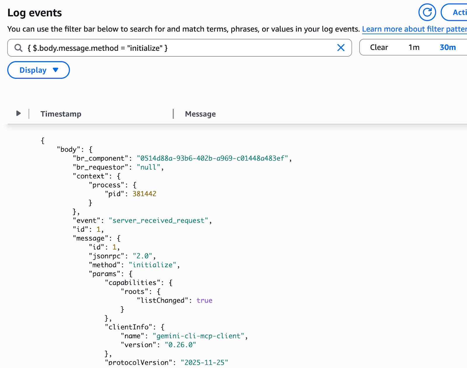Click the Message column header
This screenshot has height=368, width=467.
coord(200,114)
